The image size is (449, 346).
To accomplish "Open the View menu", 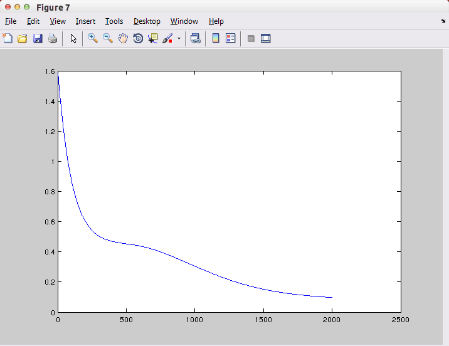I will [x=58, y=21].
